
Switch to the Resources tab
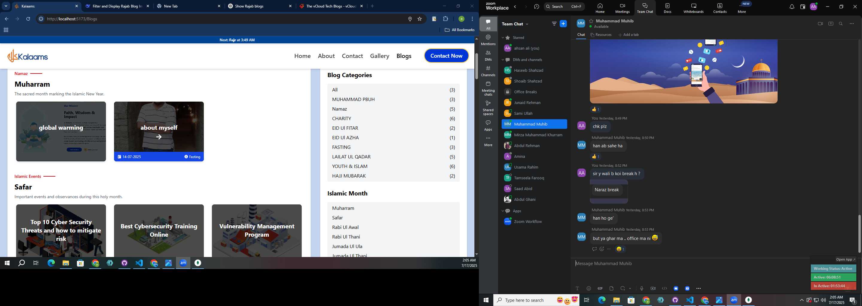pos(601,35)
